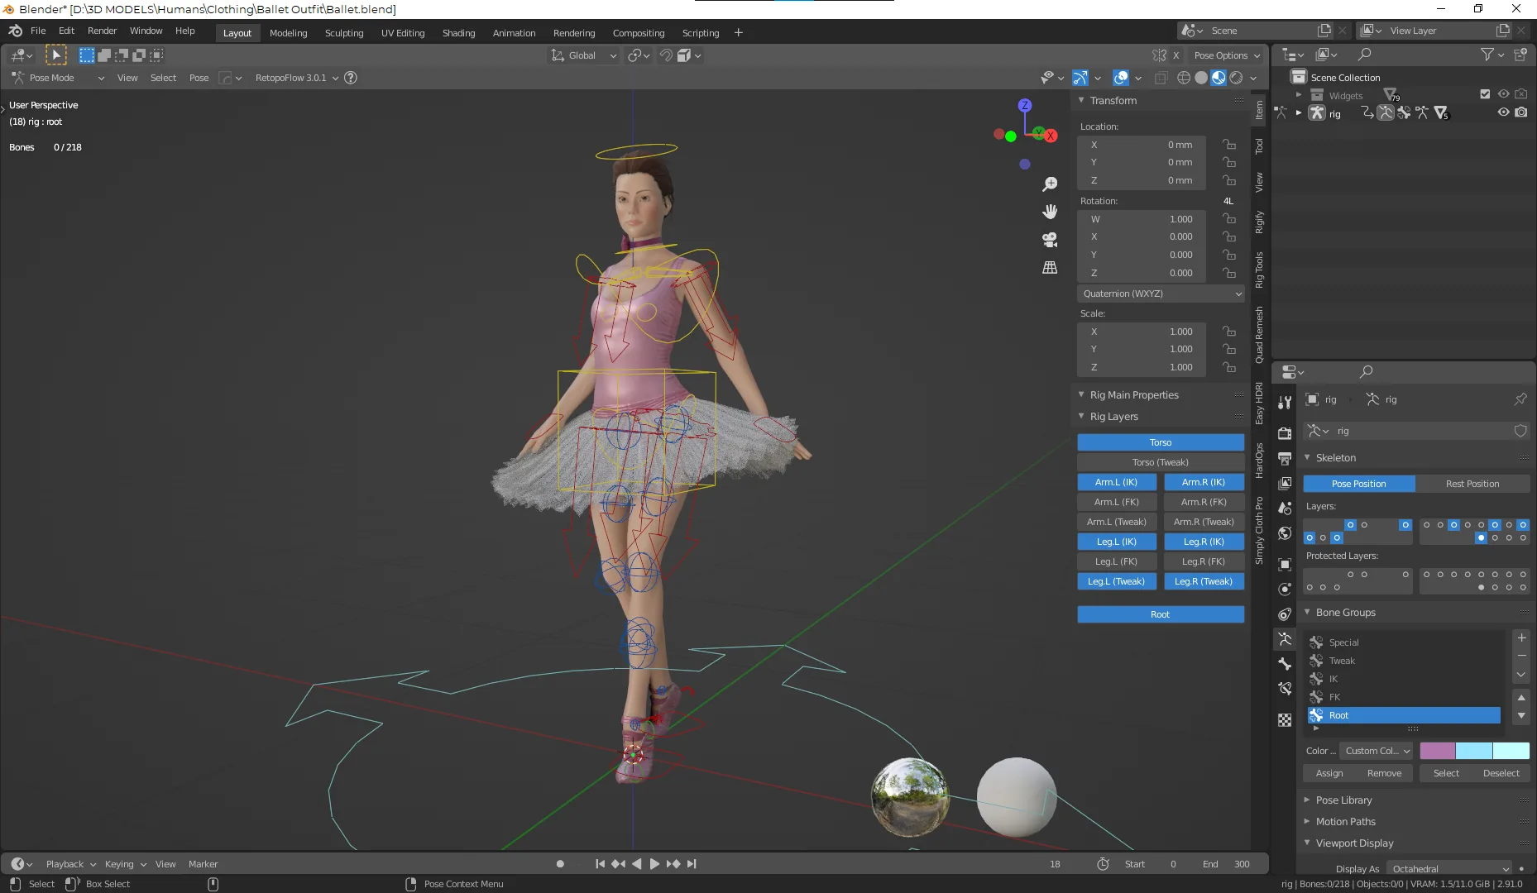Open the Render menu
Viewport: 1537px width, 893px height.
click(102, 31)
